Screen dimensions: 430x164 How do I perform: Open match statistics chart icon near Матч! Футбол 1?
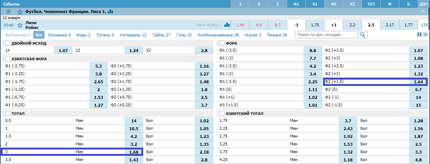(227, 25)
